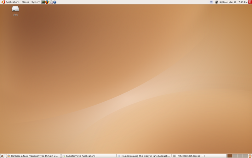The width and height of the screenshot is (252, 158).
Task: Switch to the fourth workspace
Action: (245, 156)
